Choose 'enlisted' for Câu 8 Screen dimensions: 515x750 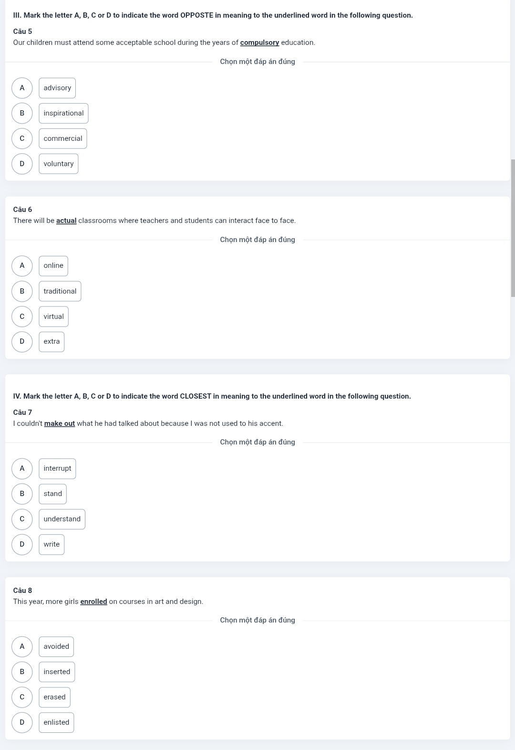click(x=56, y=722)
